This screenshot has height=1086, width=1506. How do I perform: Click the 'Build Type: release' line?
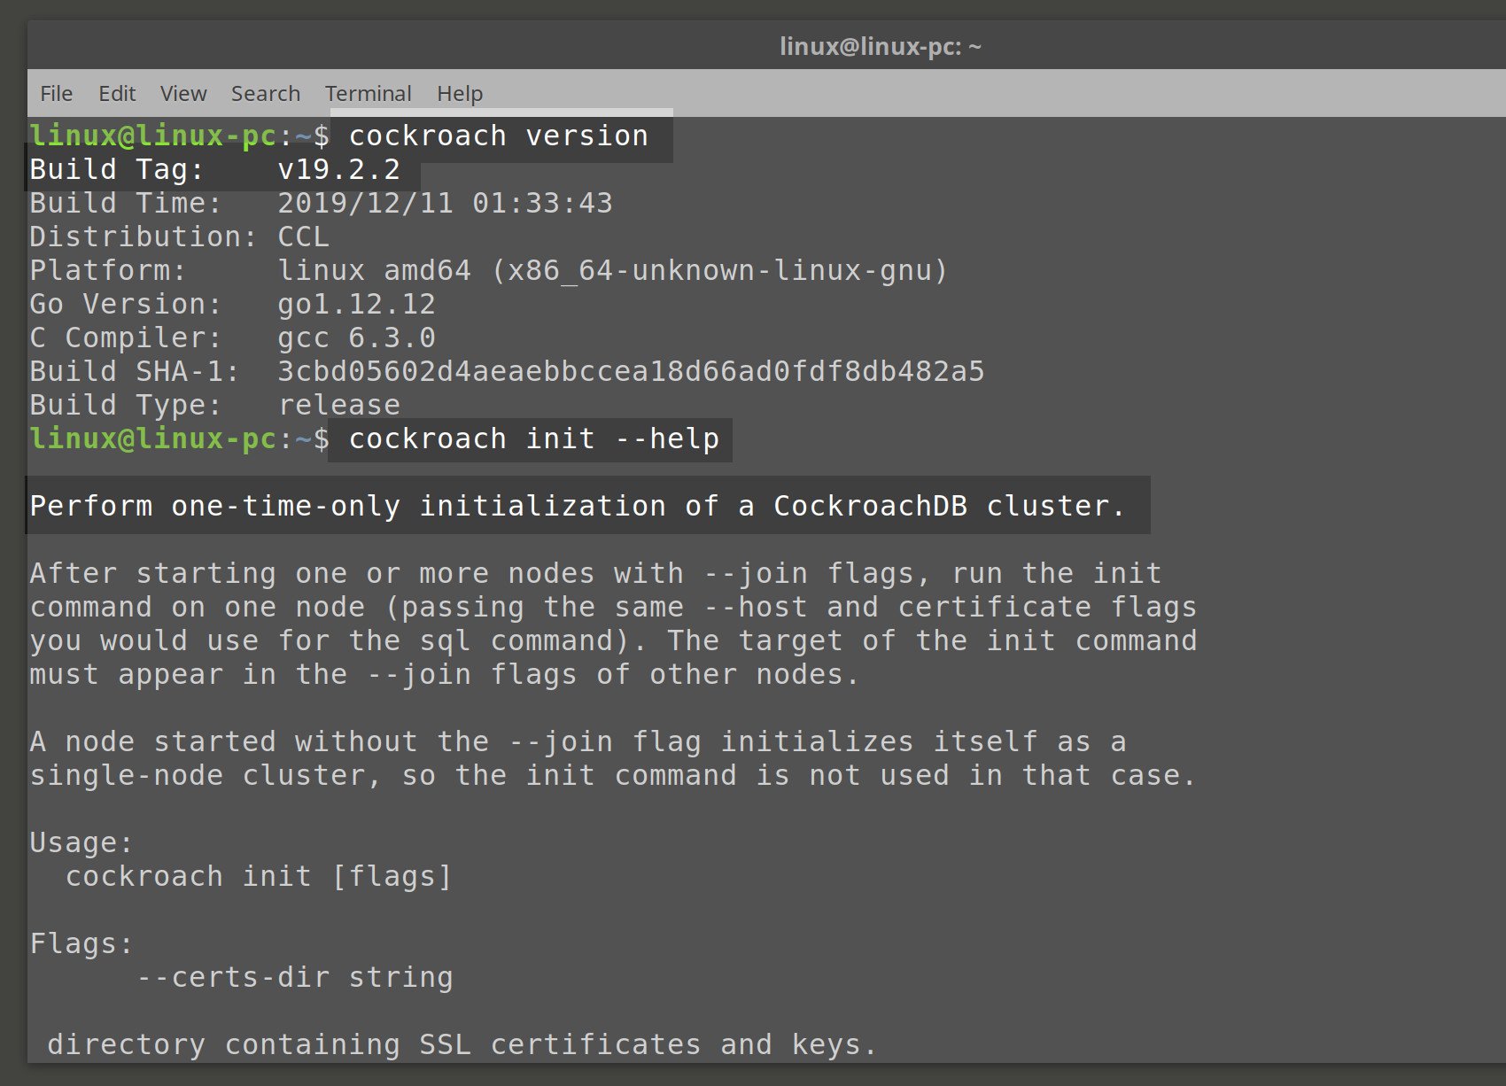pos(215,405)
